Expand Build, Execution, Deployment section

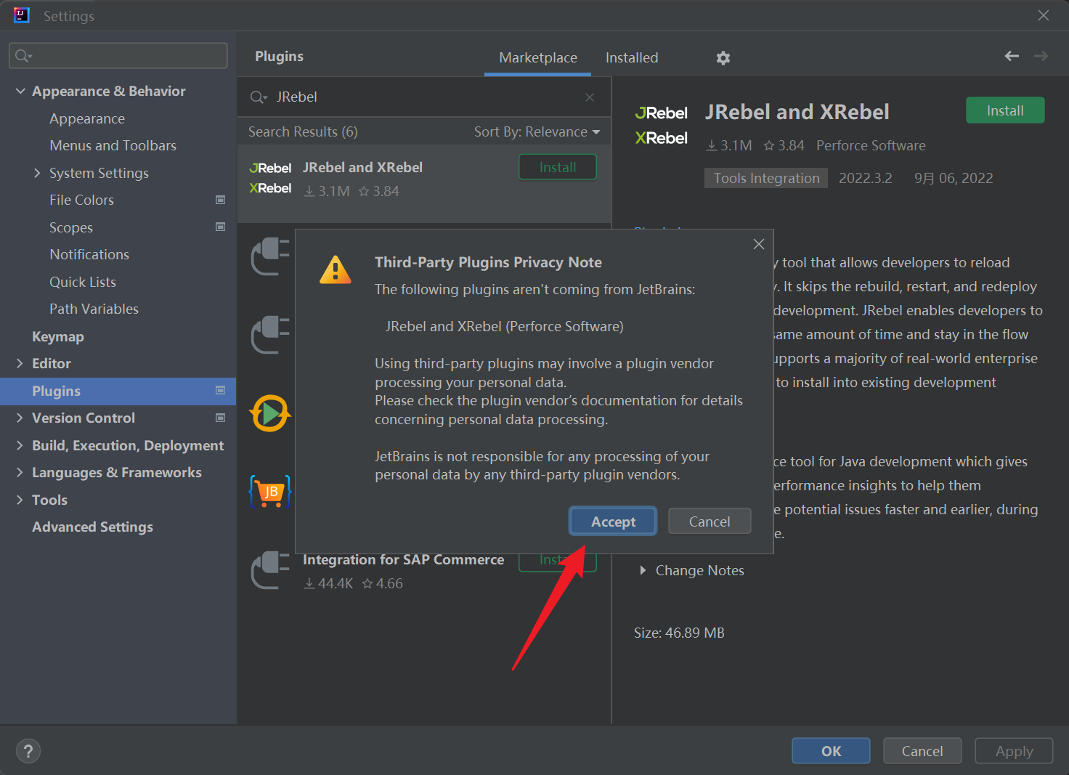click(x=20, y=445)
